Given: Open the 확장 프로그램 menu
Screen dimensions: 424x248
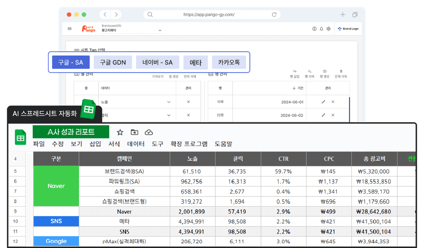Looking at the screenshot, I should 189,144.
